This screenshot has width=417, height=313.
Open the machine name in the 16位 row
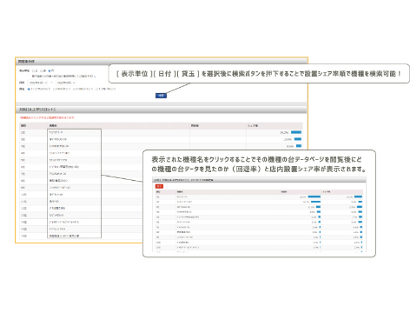pos(64,236)
